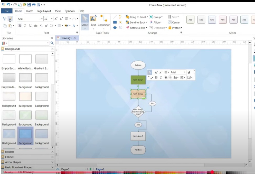
Task: Toggle underline formatting in the Font group
Action: click(30, 26)
